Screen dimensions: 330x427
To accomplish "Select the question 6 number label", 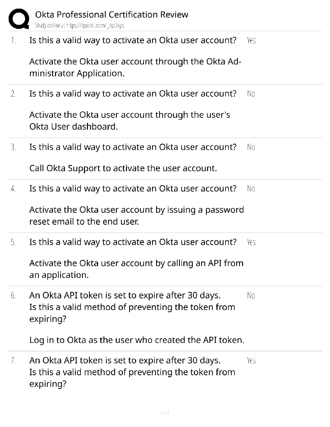I will click(x=13, y=295).
